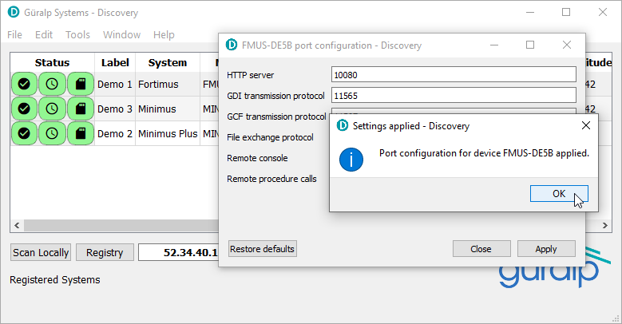
Task: Select the Minimus system cell
Action: [168, 109]
